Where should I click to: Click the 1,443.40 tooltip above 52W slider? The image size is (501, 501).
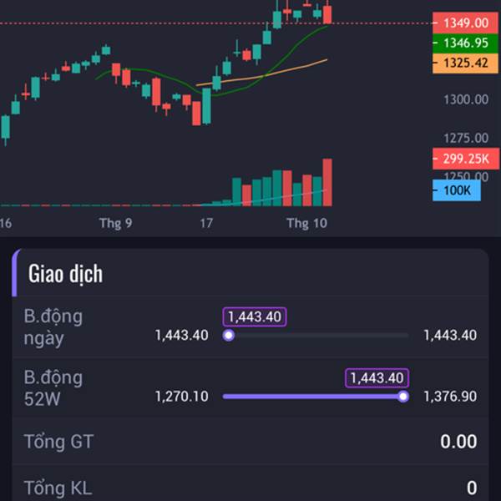(377, 378)
